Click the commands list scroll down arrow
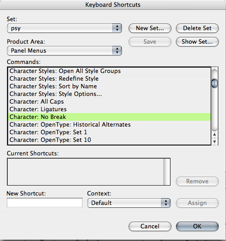This screenshot has width=226, height=241. tap(214, 141)
